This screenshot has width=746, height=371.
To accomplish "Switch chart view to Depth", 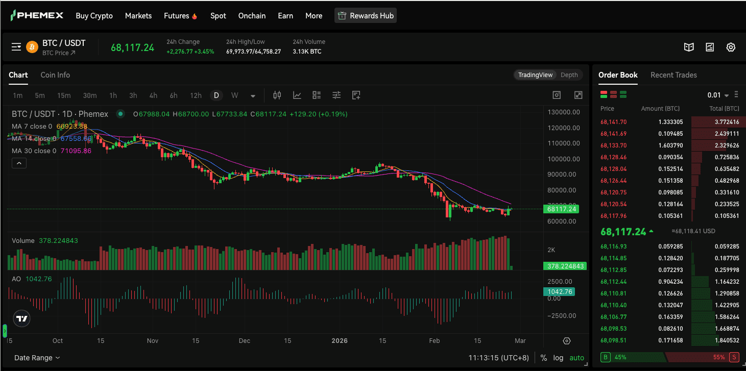I will click(x=569, y=75).
